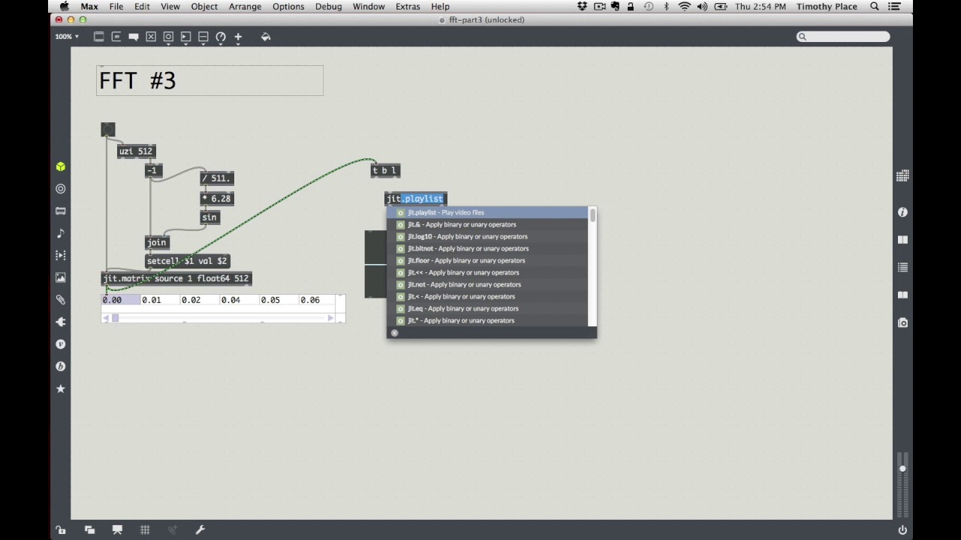This screenshot has width=961, height=540.
Task: Show the calendar grid panel icon
Action: click(x=902, y=175)
